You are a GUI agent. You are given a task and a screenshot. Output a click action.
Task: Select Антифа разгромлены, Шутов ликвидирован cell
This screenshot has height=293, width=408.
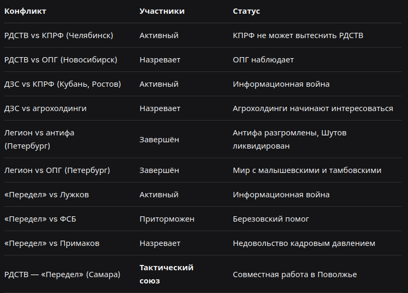[290, 139]
